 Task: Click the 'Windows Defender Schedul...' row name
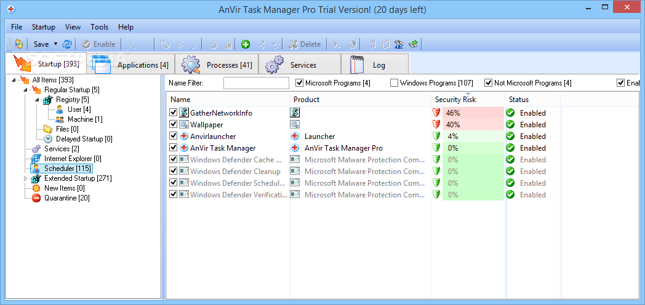click(238, 183)
